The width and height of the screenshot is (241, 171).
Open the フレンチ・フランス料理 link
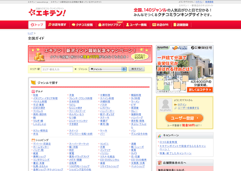pyautogui.click(x=81, y=98)
